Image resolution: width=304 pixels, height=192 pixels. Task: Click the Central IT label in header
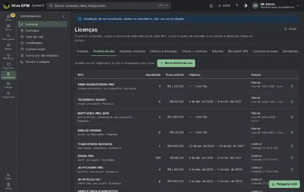point(38,5)
